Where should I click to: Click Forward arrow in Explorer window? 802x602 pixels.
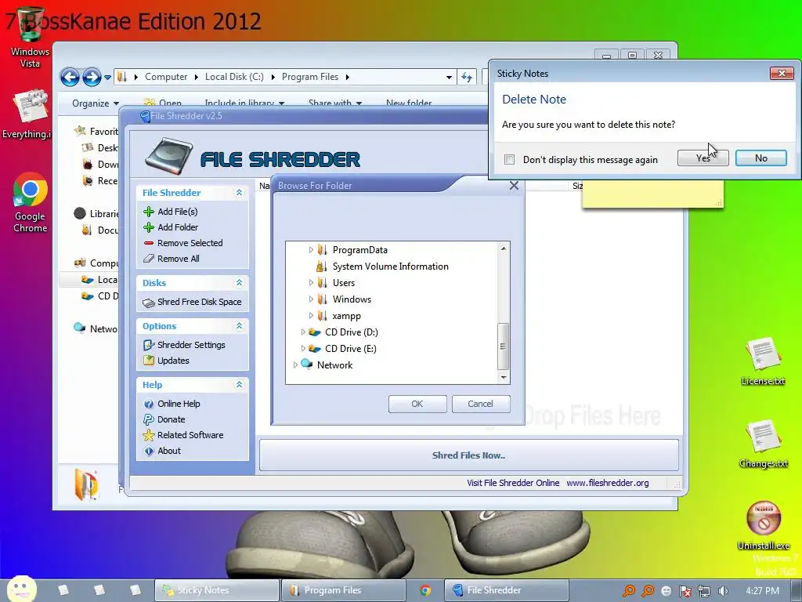(x=92, y=78)
